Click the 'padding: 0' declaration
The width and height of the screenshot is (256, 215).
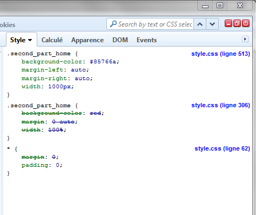pos(42,165)
